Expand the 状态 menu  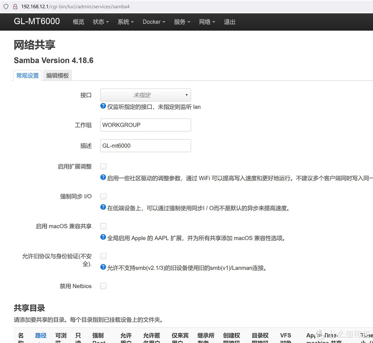(101, 22)
